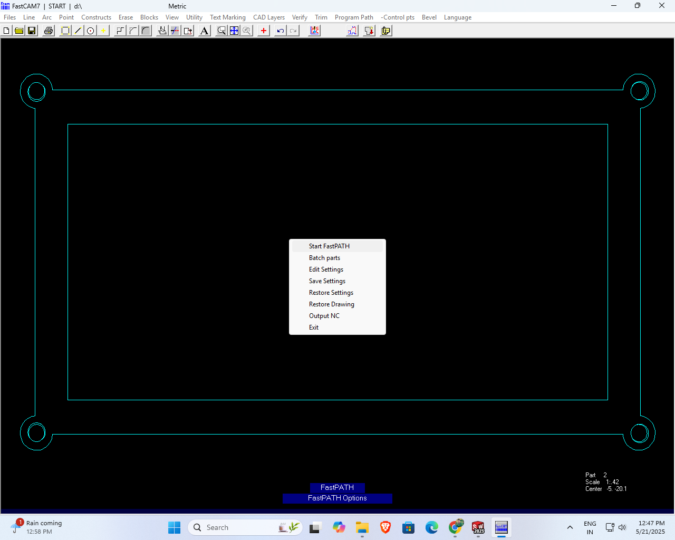
Task: Click the greyed zoom previous icon
Action: point(247,31)
